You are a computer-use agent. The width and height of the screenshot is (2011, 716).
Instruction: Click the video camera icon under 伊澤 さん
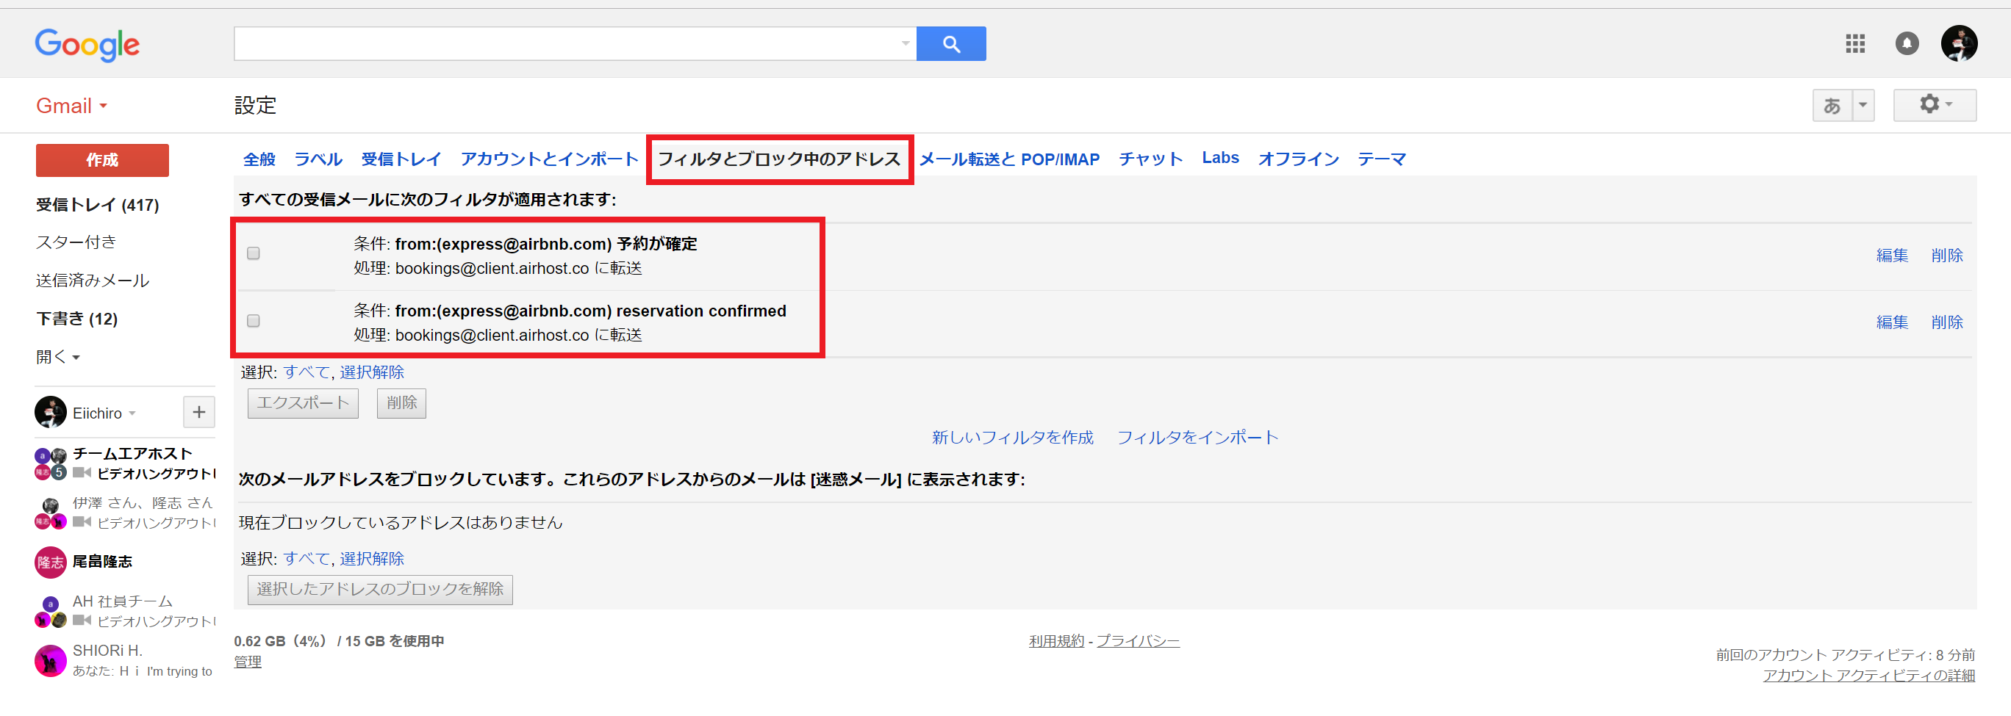[x=82, y=522]
